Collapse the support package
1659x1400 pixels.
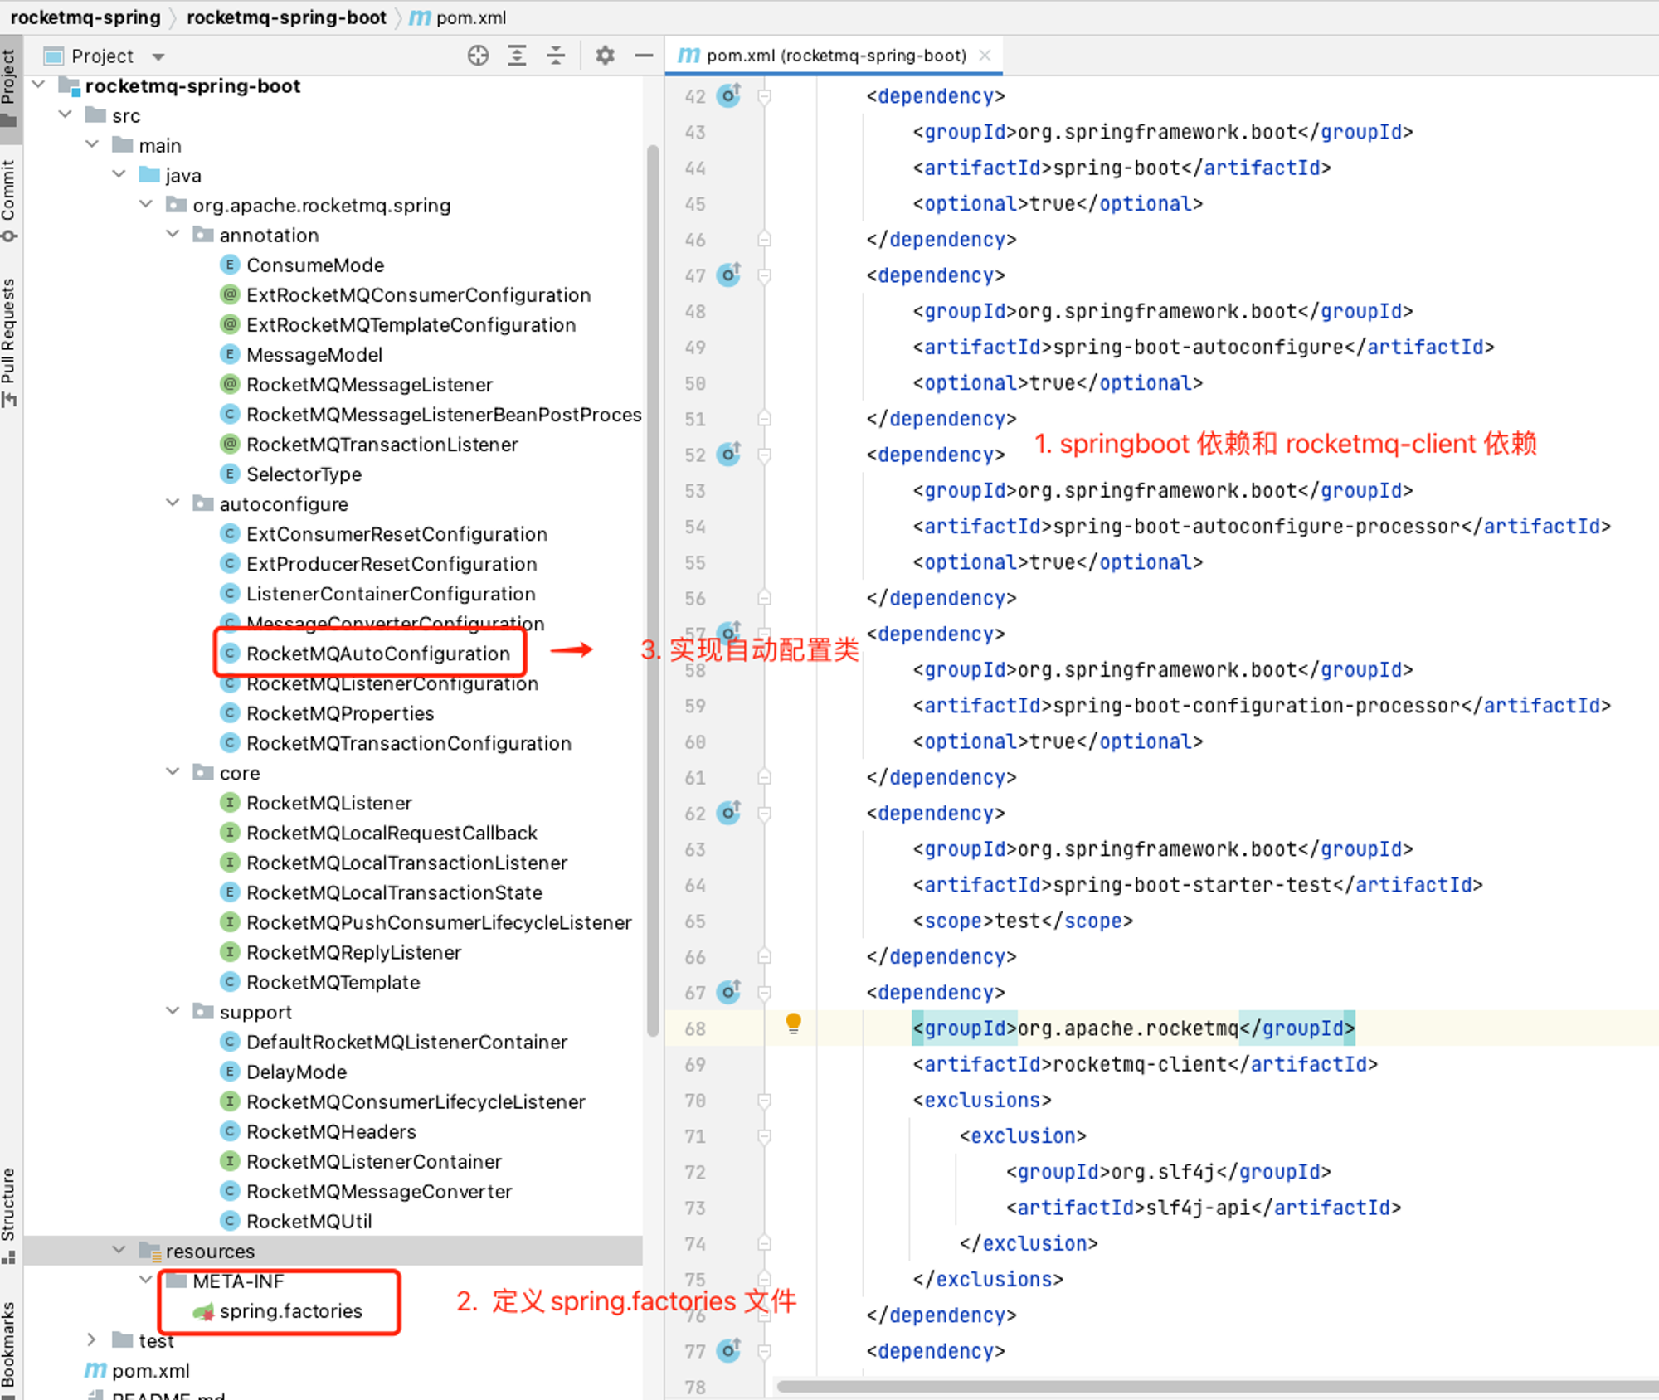pyautogui.click(x=173, y=1010)
